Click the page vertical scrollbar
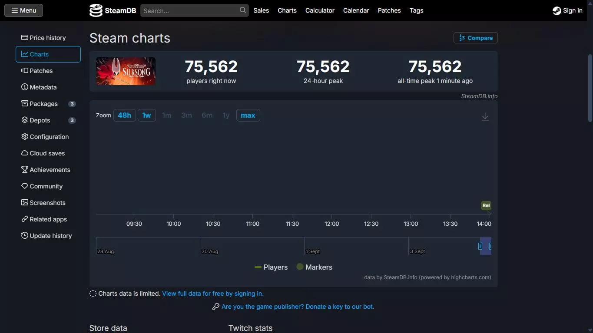593x333 pixels. pyautogui.click(x=590, y=88)
